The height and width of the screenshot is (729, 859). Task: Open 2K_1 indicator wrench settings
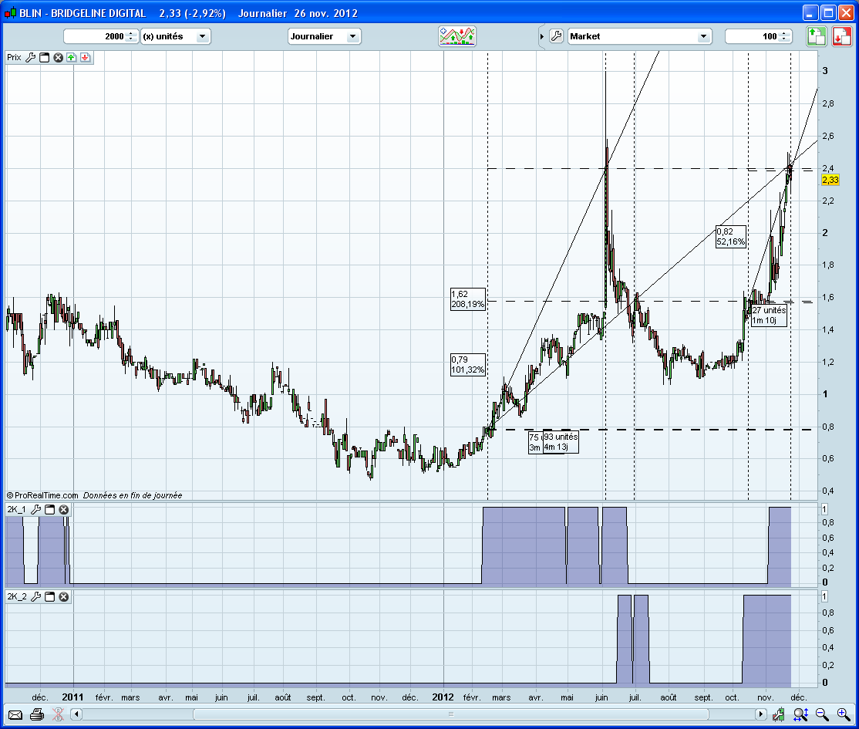pyautogui.click(x=36, y=510)
